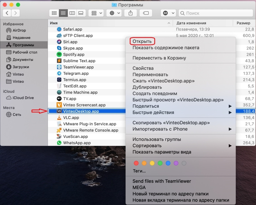This screenshot has width=256, height=205.
Task: Expand the Поделиться submenu
Action: click(x=181, y=106)
